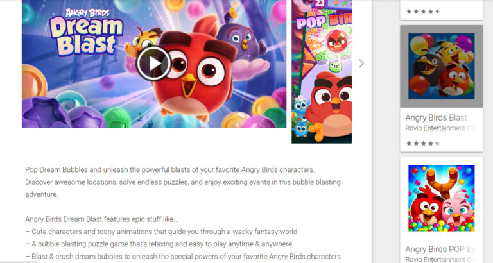Open the Pop Birds gameplay screenshot
The height and width of the screenshot is (263, 493).
click(x=322, y=72)
